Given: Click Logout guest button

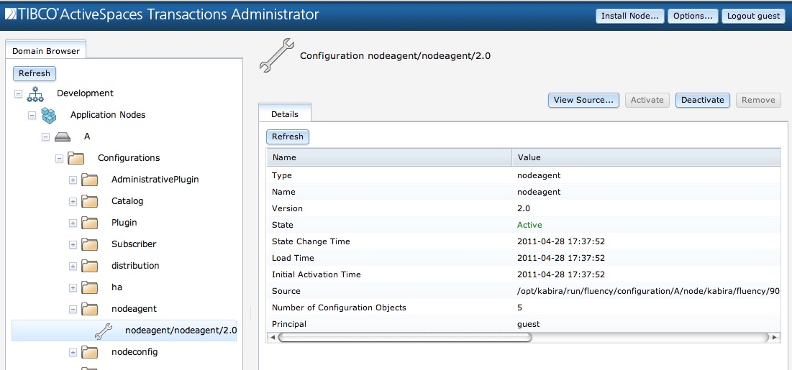Looking at the screenshot, I should tap(754, 16).
